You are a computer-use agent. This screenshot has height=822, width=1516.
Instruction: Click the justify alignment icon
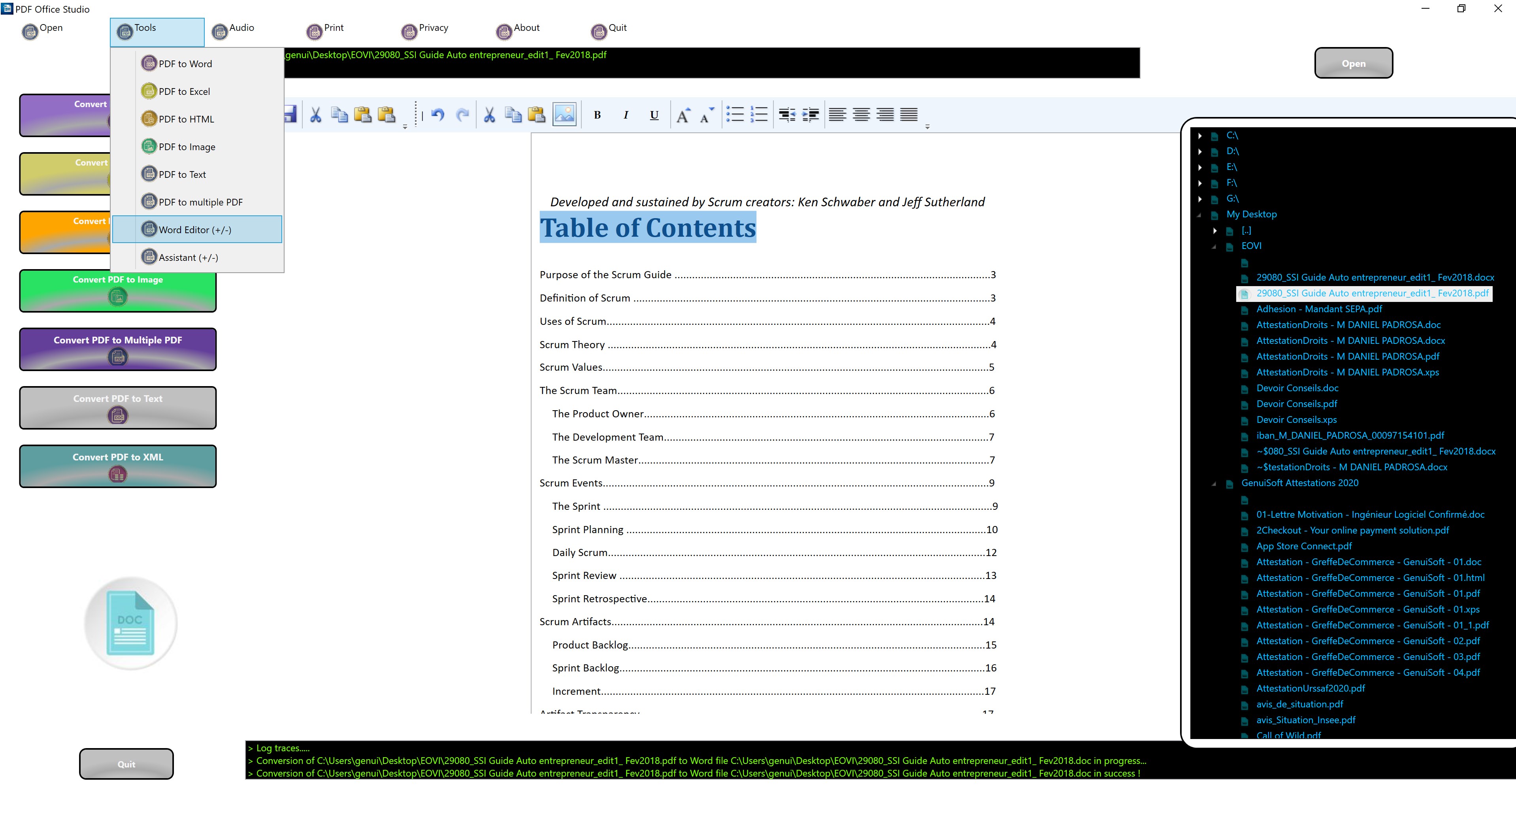click(909, 114)
